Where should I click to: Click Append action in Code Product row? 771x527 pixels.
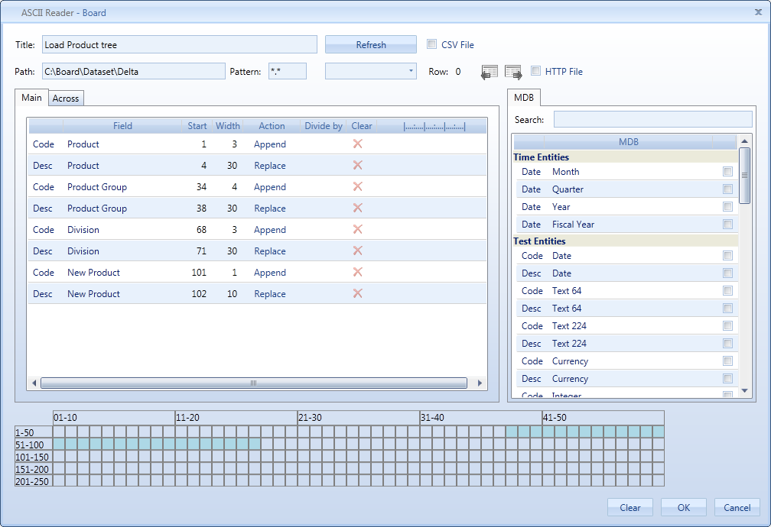270,144
